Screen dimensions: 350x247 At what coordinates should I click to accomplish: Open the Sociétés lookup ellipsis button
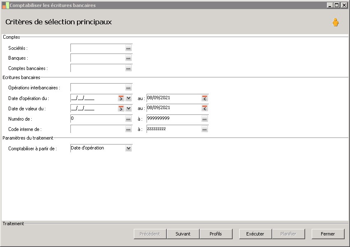(x=128, y=49)
